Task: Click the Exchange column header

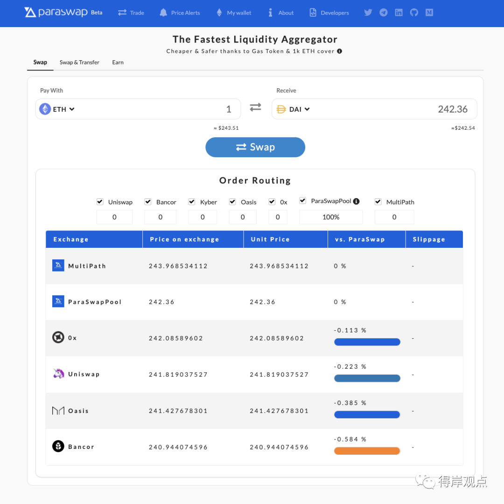Action: coord(94,239)
